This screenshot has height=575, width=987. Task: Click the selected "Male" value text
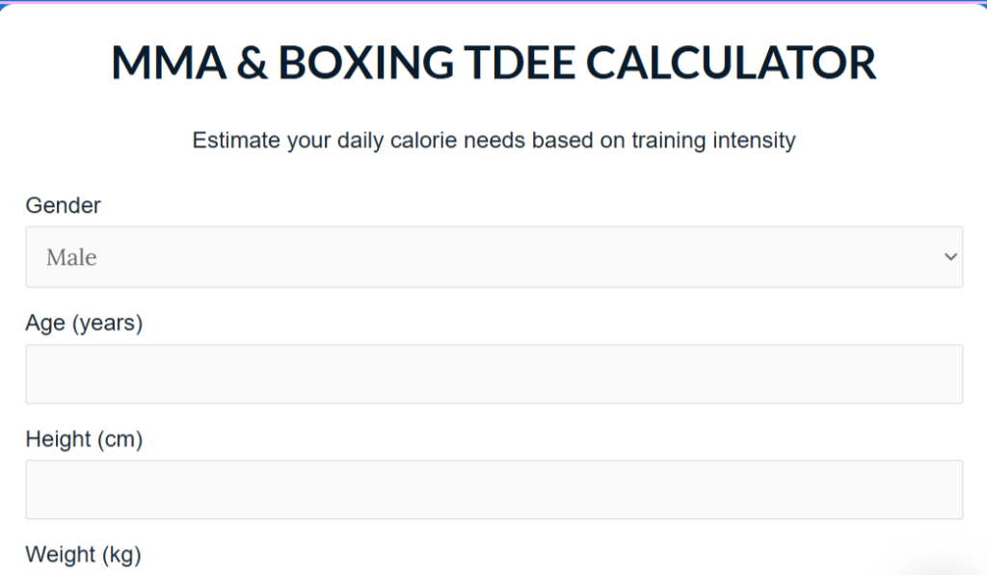tap(71, 257)
